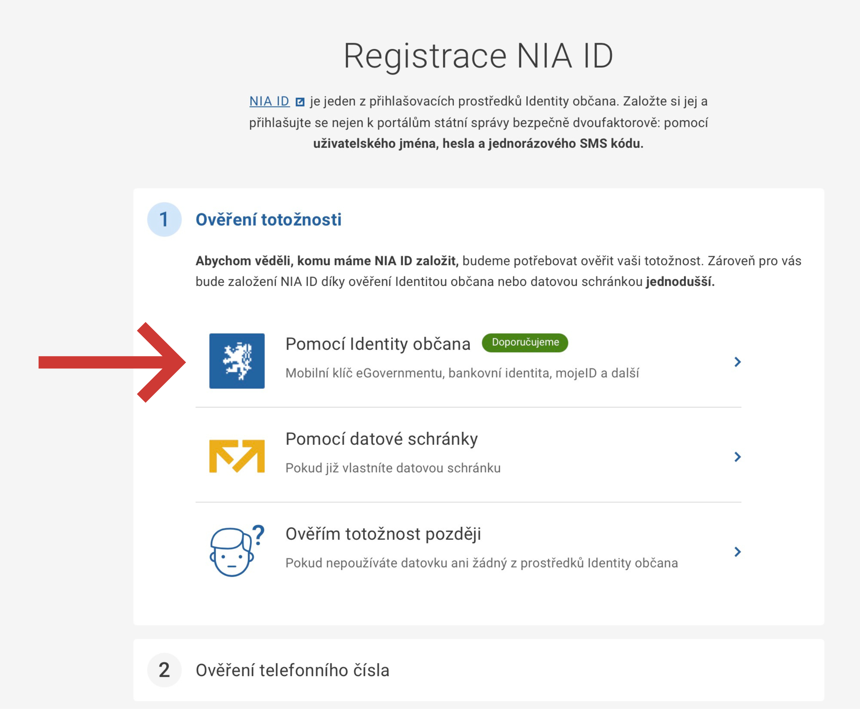The width and height of the screenshot is (860, 709).
Task: Click the step 1 number circle
Action: tap(164, 219)
